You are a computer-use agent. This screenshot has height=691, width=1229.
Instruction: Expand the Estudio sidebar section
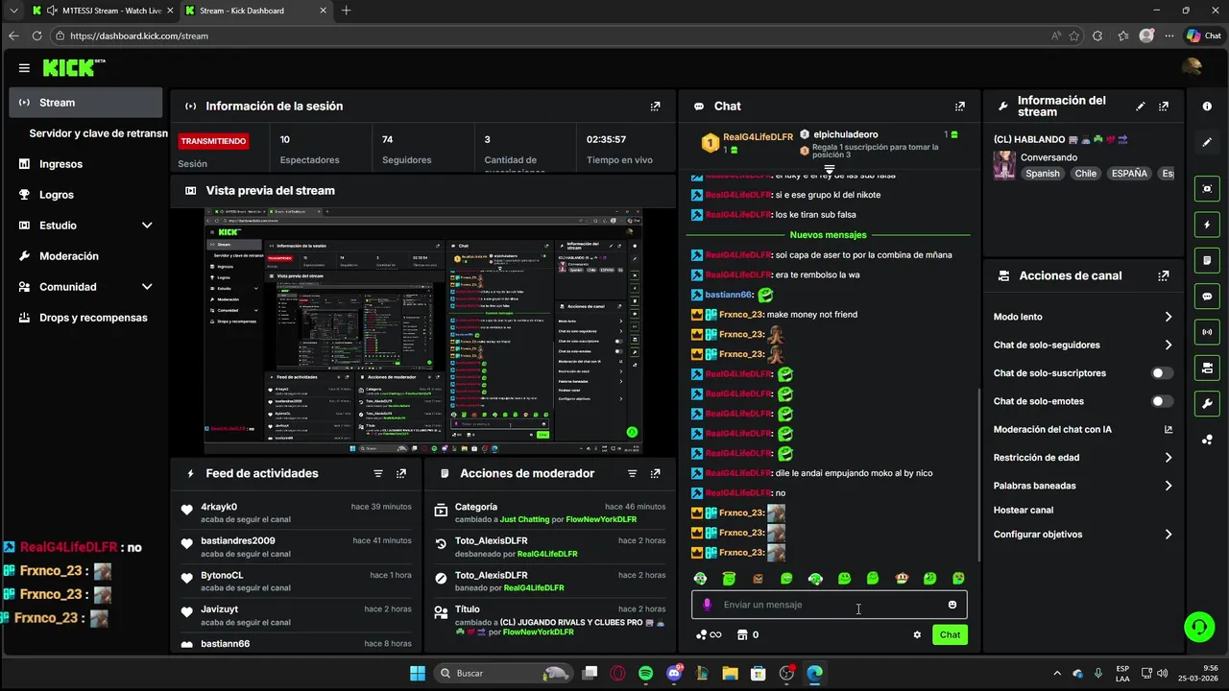147,226
